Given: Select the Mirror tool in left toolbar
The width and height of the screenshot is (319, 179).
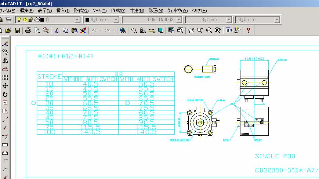Looking at the screenshot, I should 5,61.
